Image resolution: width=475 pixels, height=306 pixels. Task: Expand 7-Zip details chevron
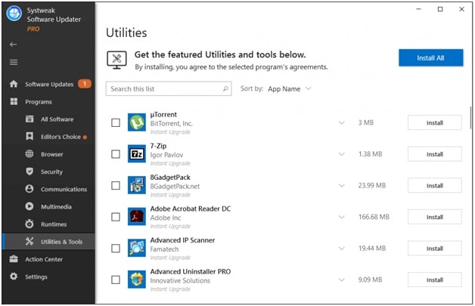point(341,154)
